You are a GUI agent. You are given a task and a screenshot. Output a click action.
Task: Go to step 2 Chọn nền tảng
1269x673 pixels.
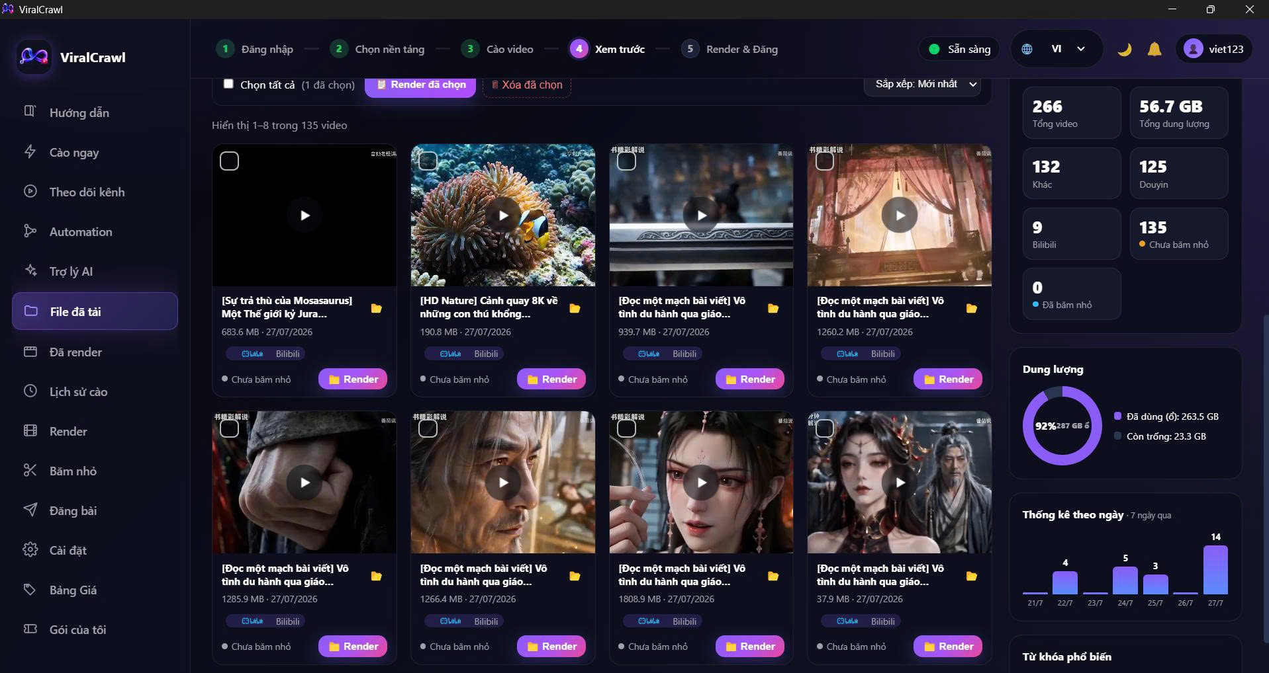coord(377,49)
